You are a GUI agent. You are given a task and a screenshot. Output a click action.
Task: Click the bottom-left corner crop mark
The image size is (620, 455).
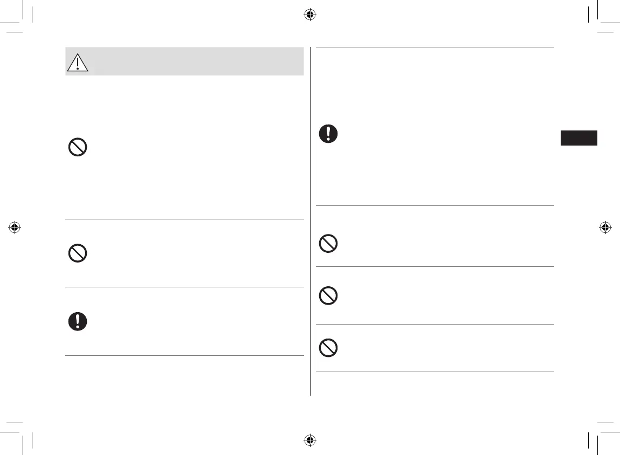point(22,433)
